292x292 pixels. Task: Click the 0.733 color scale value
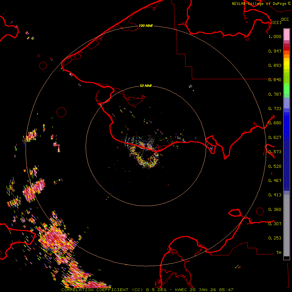(x=275, y=109)
